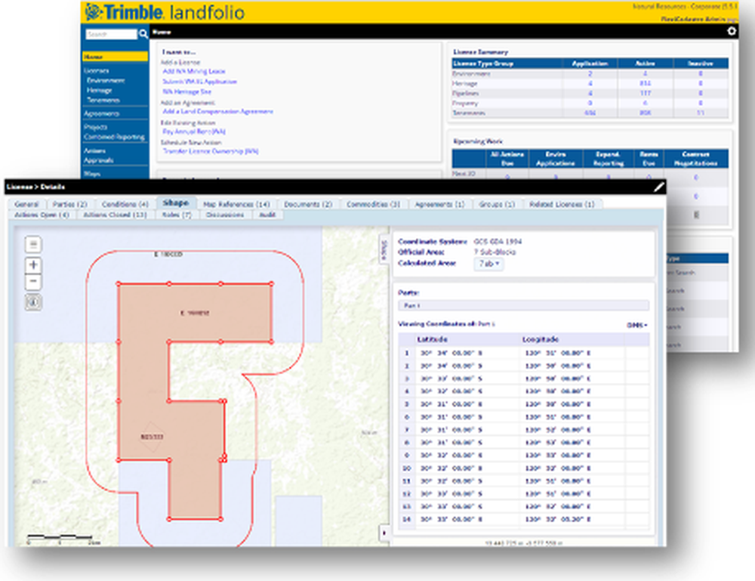Open Actions in the sidebar menu
The height and width of the screenshot is (581, 755).
tap(94, 151)
